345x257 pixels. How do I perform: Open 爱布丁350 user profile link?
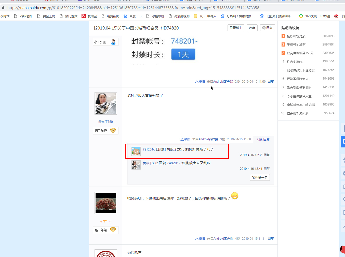tap(105, 122)
